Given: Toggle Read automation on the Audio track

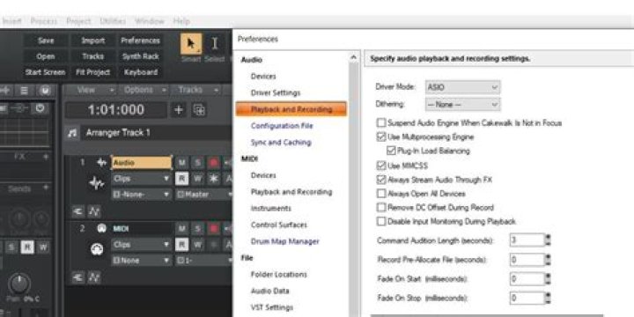Looking at the screenshot, I should [x=182, y=178].
